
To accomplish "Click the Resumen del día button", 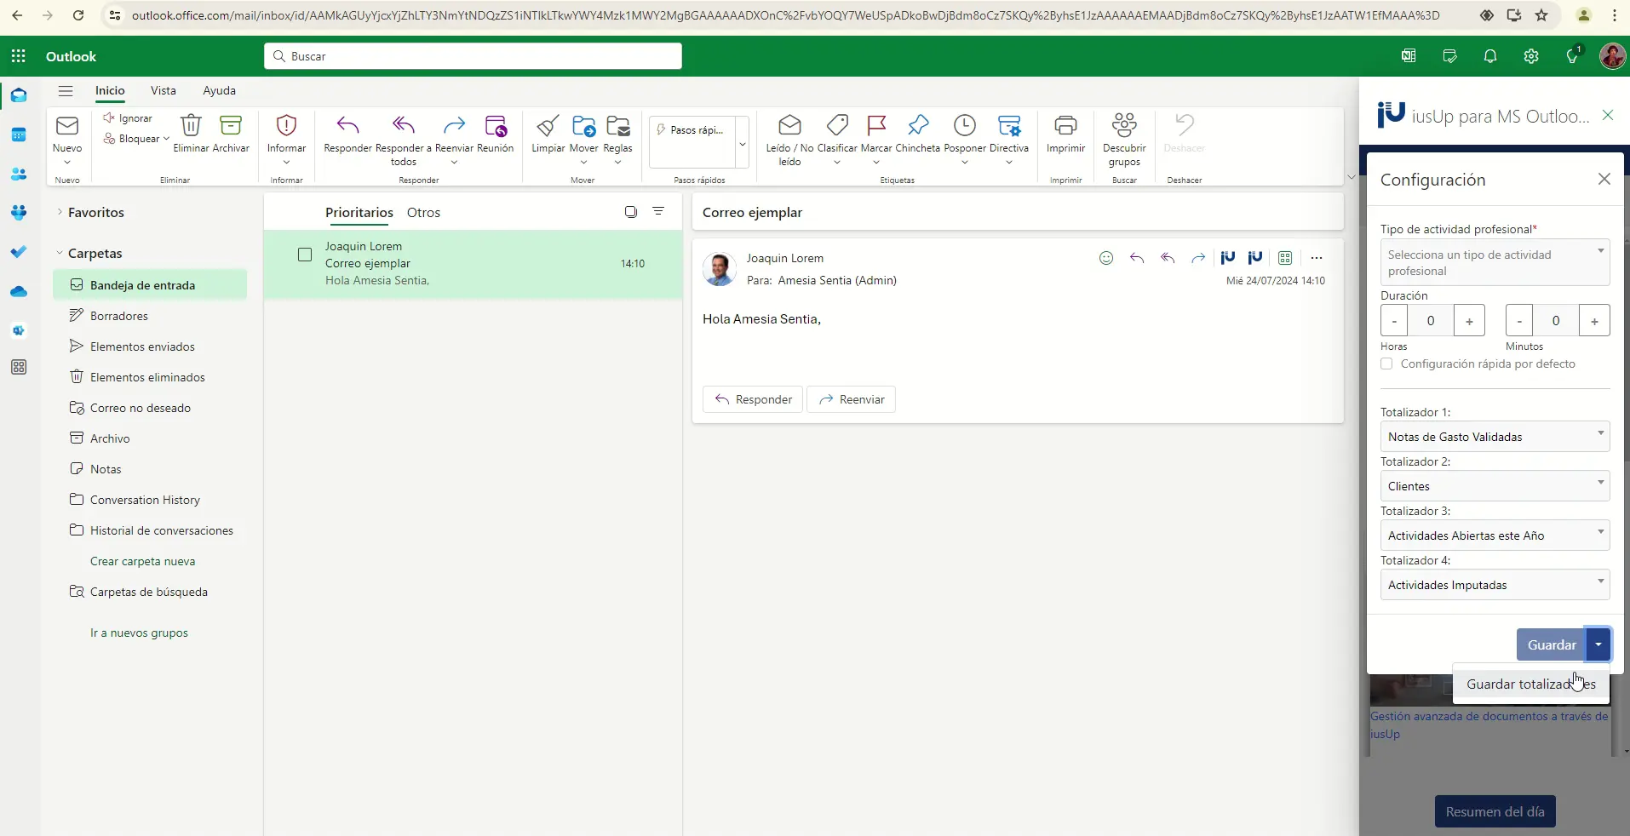I will pos(1495,812).
